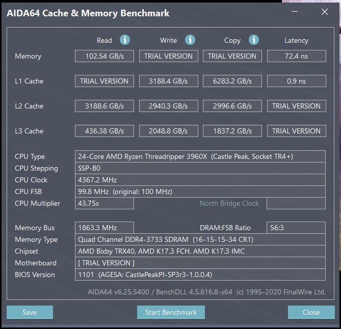The height and width of the screenshot is (329, 341).
Task: Click the CPU Multiplier label
Action: [x=37, y=204]
